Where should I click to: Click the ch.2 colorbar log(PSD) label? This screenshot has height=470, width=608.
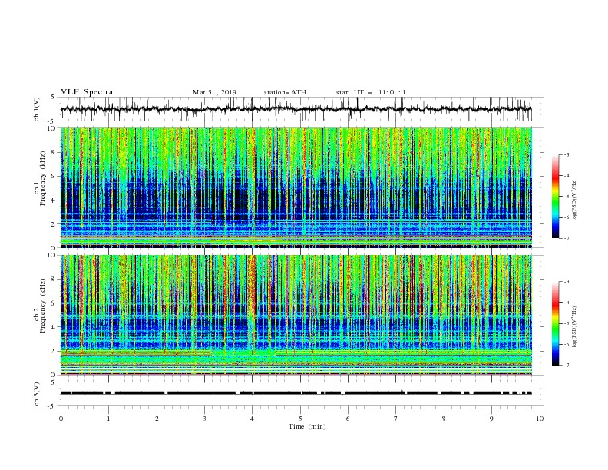pyautogui.click(x=575, y=327)
